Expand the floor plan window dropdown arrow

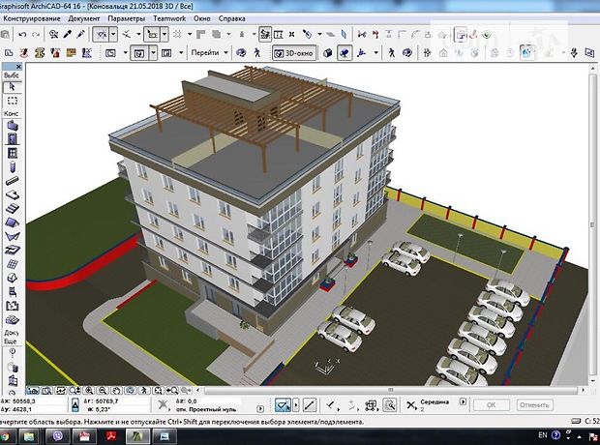click(125, 53)
